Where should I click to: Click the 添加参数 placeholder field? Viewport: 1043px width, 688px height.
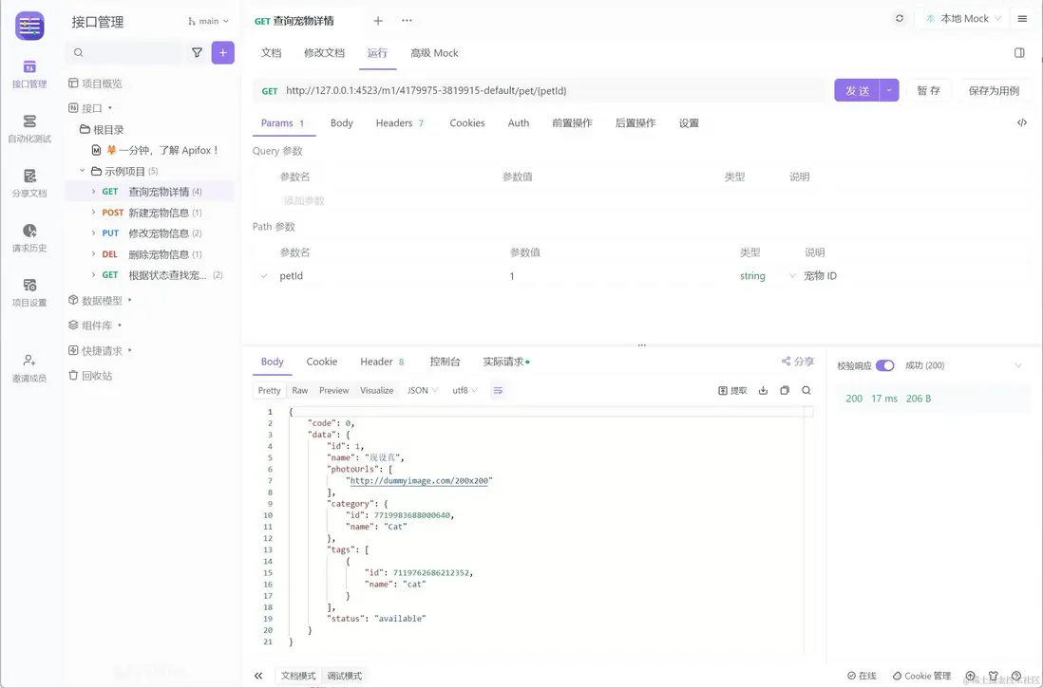pyautogui.click(x=304, y=200)
